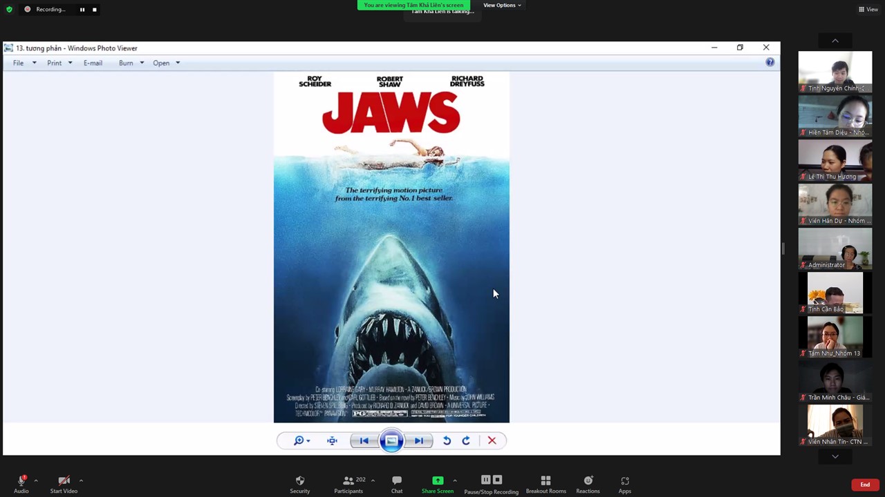
Task: Pause recording beside the Recording... indicator
Action: coord(82,10)
